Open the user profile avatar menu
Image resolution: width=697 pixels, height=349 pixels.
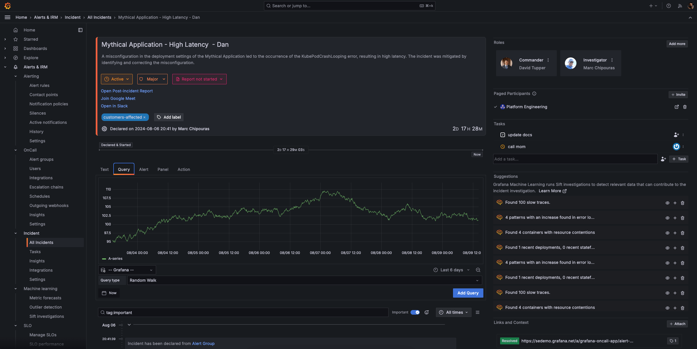click(691, 5)
